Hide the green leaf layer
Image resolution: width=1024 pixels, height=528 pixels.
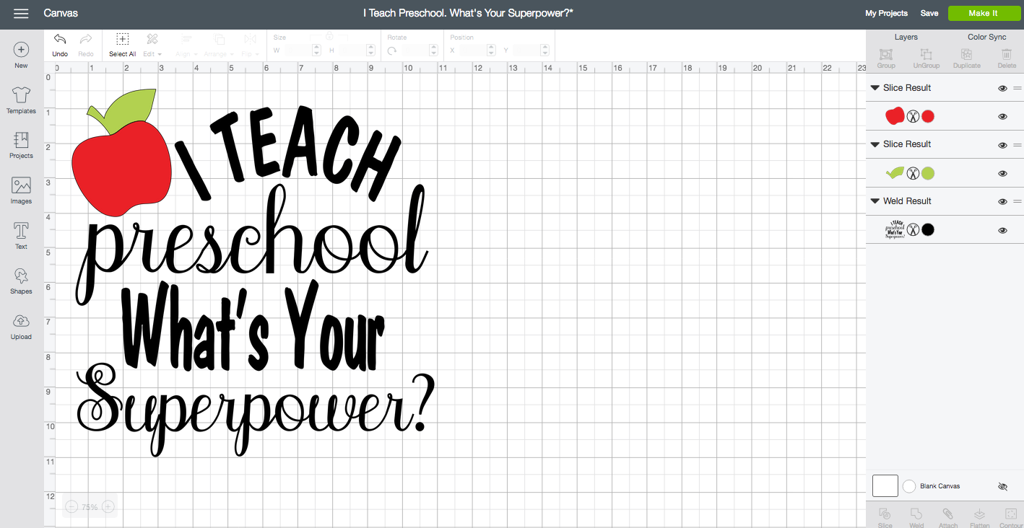[x=1002, y=173]
